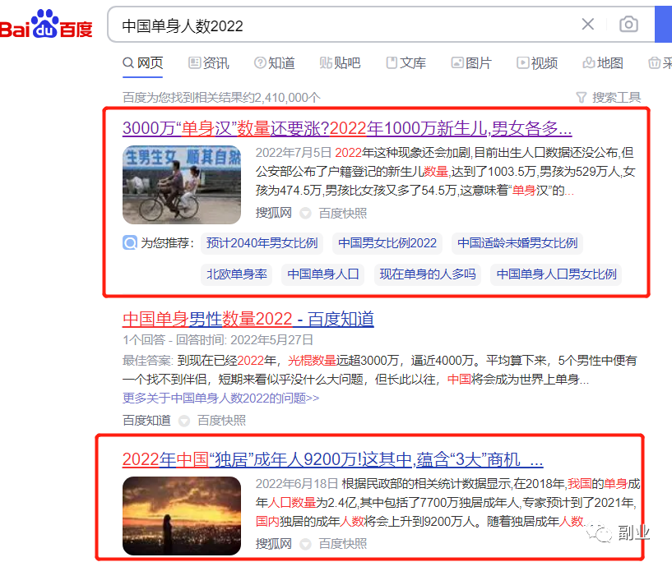Open the 地图 tab
Viewport: 672px width, 562px height.
(x=603, y=63)
